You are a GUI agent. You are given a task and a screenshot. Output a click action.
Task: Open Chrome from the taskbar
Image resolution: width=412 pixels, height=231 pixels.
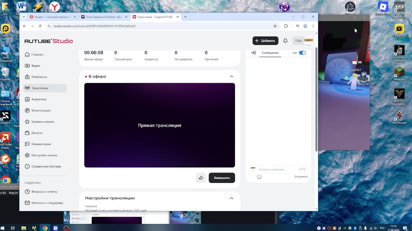45,228
